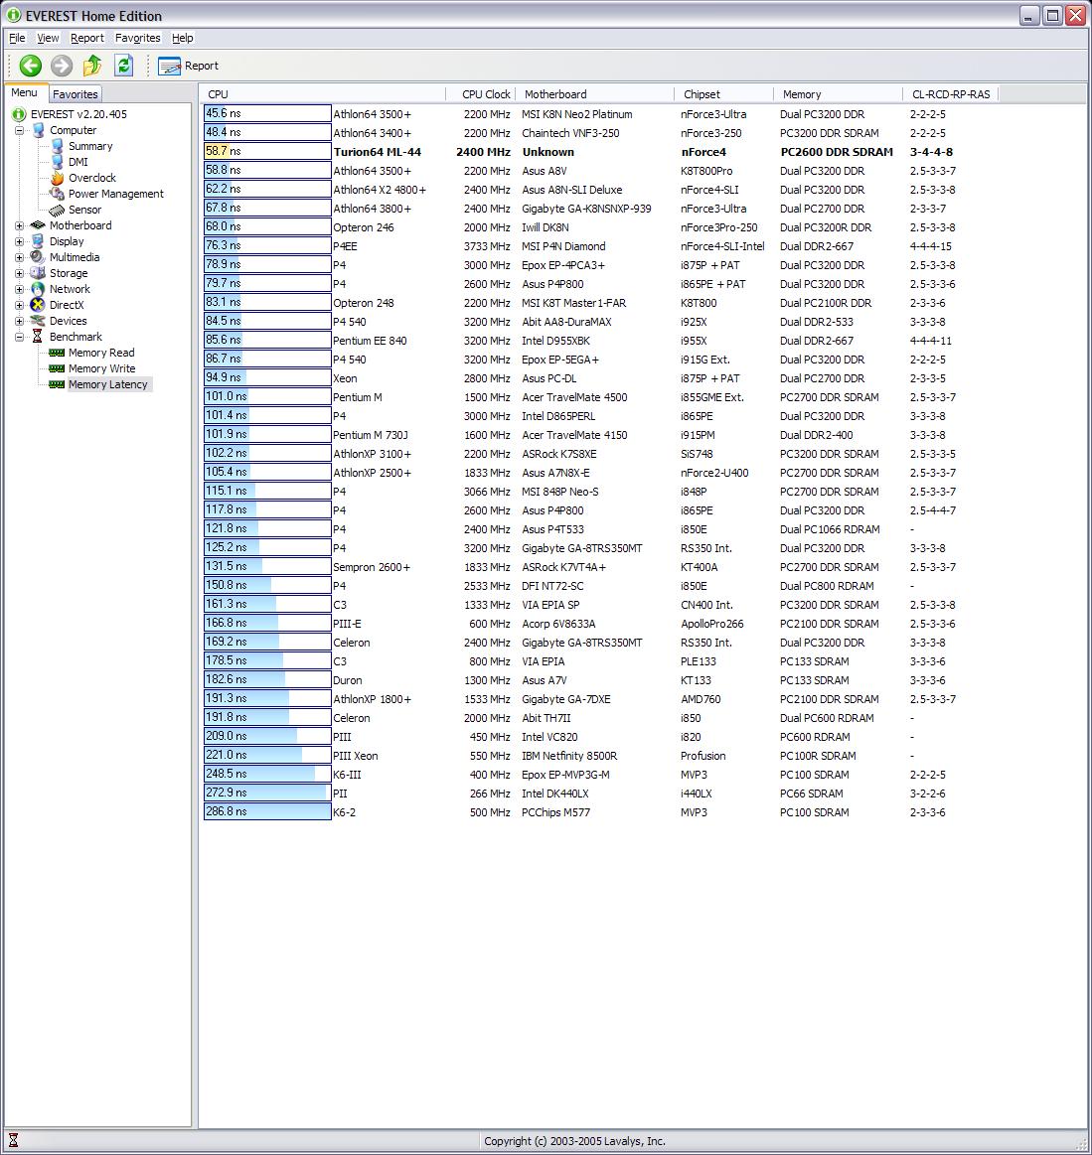Expand the Network tree node
The width and height of the screenshot is (1092, 1155).
click(x=20, y=289)
